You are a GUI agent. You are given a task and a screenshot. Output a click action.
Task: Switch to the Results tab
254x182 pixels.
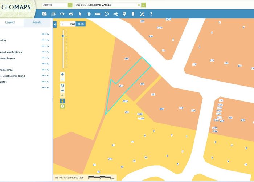coord(37,22)
